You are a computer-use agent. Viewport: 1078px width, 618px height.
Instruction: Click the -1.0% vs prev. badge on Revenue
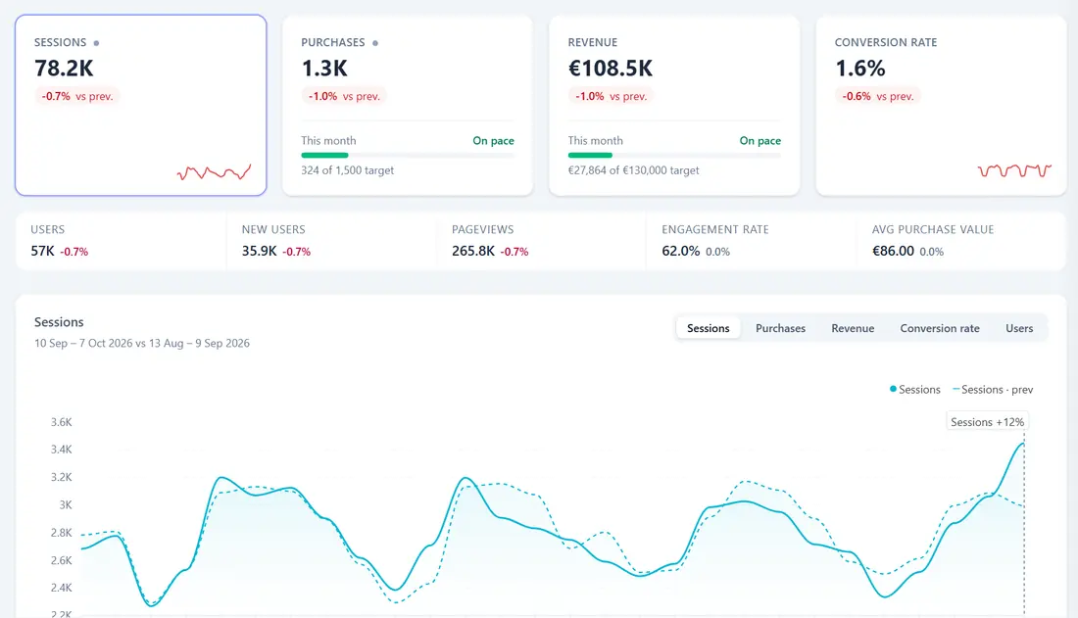[x=611, y=96]
